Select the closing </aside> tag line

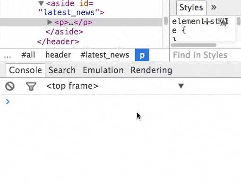tap(64, 32)
